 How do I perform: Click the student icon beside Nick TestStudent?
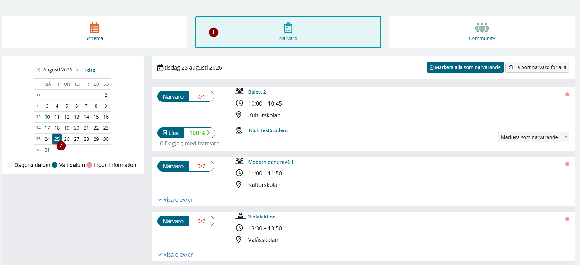pyautogui.click(x=239, y=130)
